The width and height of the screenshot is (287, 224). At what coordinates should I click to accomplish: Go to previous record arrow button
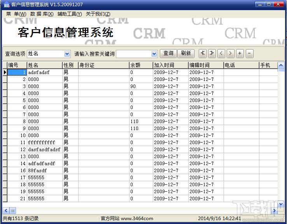(x=221, y=53)
